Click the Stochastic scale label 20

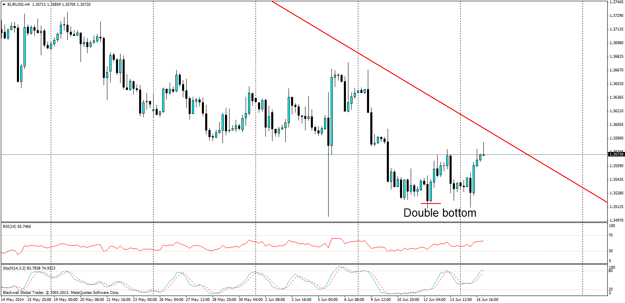point(612,289)
